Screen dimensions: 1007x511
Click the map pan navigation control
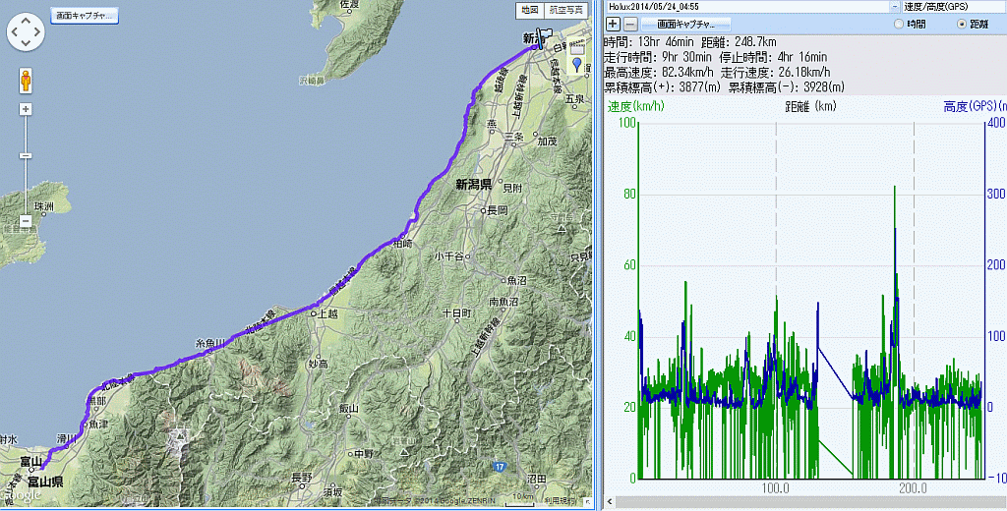27,32
